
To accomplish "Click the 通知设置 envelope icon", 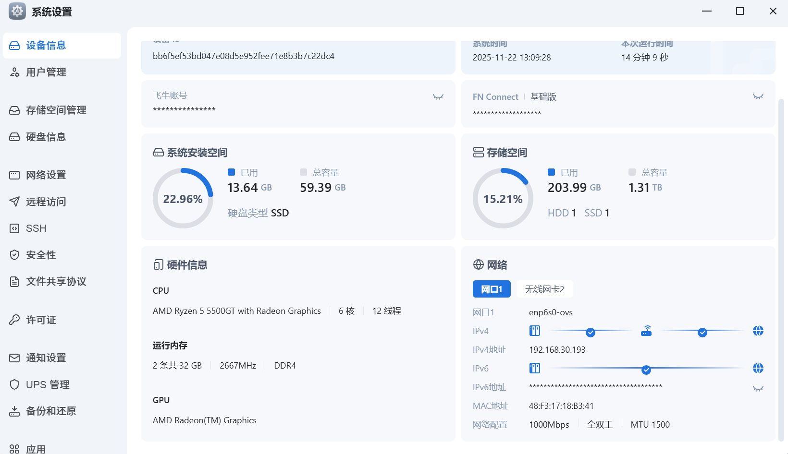I will 14,358.
